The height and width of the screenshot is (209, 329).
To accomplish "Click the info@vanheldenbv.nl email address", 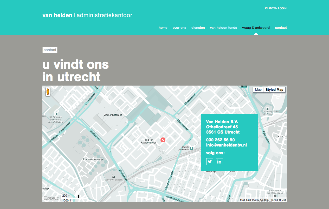I will point(227,145).
